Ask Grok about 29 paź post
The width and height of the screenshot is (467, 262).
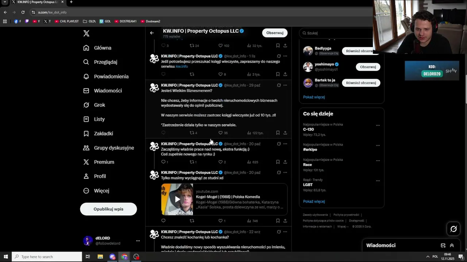[279, 85]
